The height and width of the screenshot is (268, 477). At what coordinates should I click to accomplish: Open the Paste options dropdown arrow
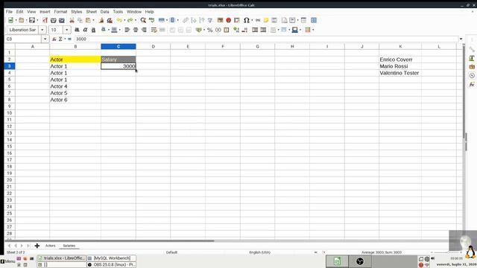click(93, 20)
